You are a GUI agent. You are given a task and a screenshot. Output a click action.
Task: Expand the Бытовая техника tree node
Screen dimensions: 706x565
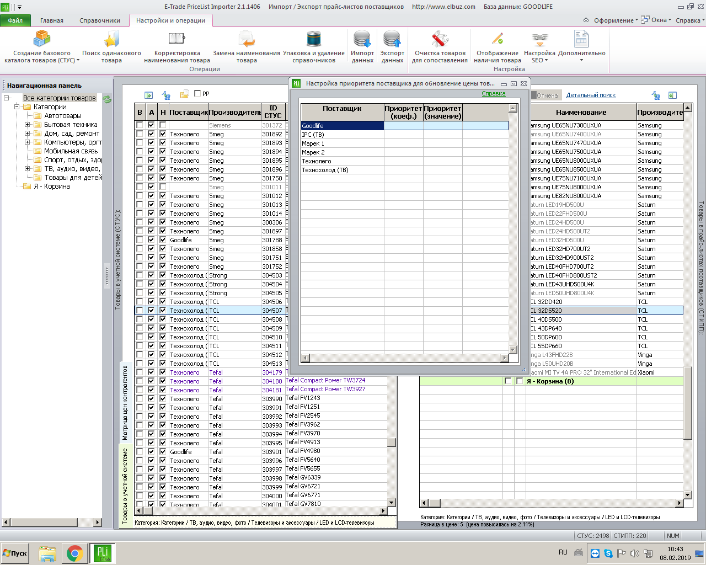pos(27,125)
